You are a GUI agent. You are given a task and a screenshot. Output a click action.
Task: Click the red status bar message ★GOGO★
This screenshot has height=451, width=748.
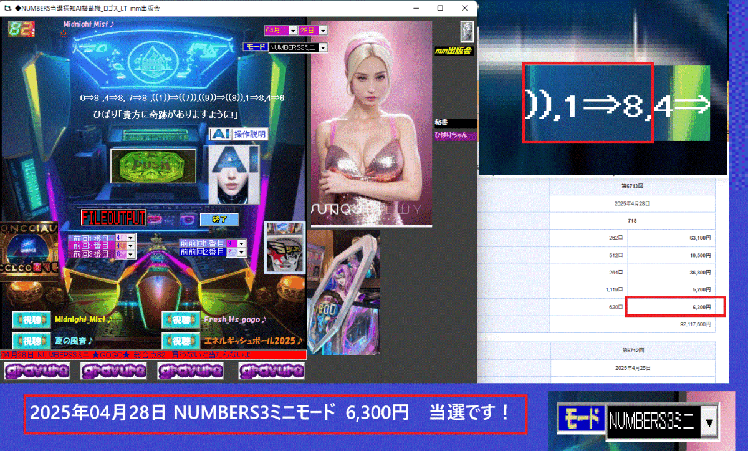point(153,354)
